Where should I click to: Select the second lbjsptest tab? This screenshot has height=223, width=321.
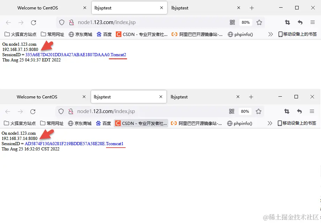tap(180, 8)
